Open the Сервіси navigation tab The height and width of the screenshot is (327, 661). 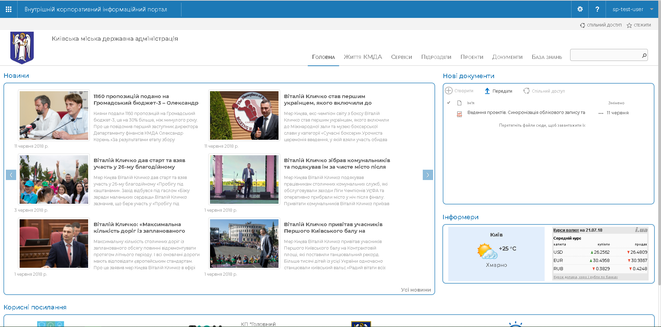[x=401, y=57]
